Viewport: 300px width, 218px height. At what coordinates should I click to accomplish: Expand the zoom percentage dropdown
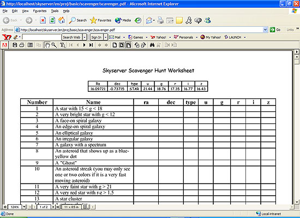[x=24, y=207]
